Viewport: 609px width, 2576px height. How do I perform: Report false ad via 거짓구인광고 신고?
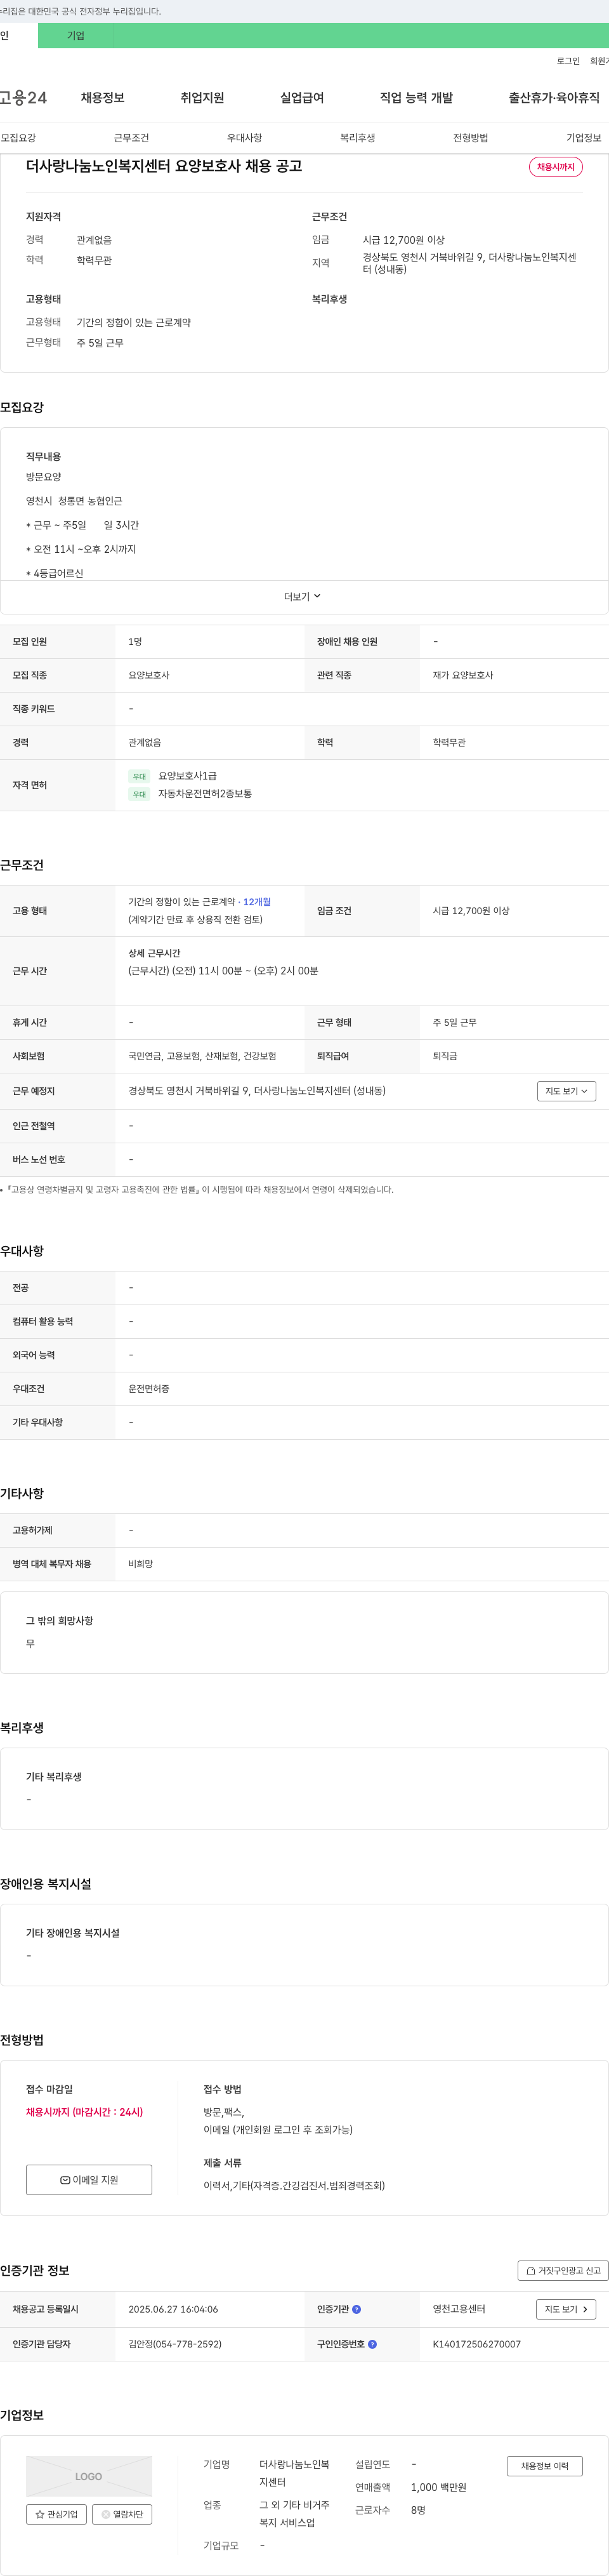[563, 2271]
